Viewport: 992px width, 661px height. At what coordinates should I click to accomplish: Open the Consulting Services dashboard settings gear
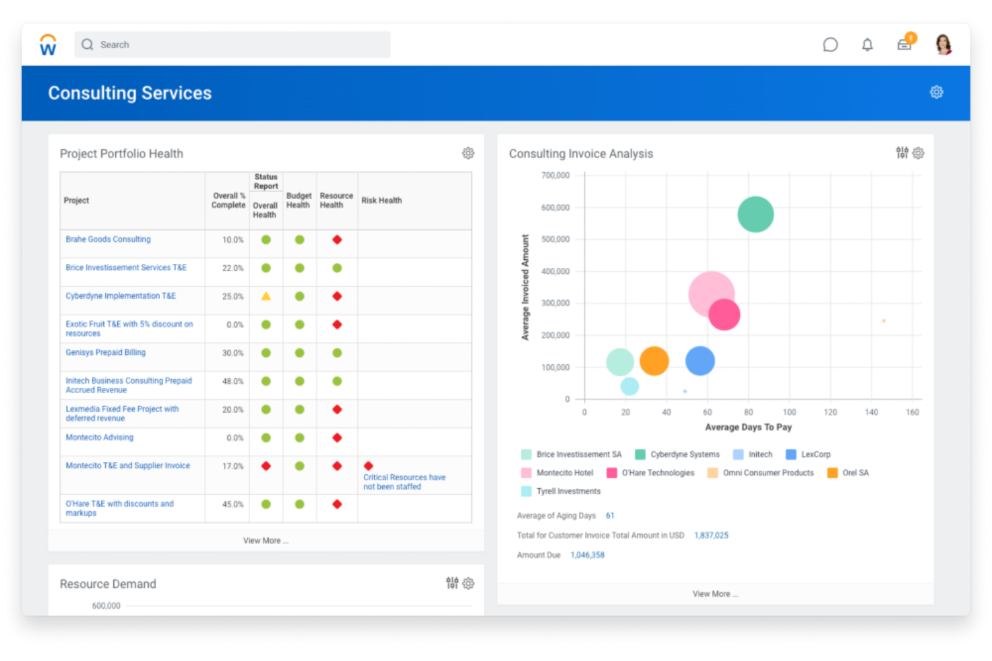[936, 92]
